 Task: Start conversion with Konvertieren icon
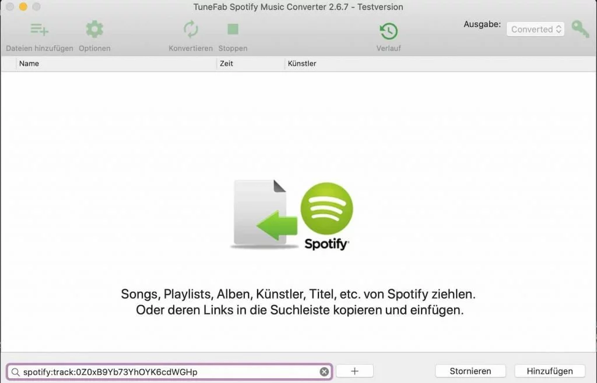(191, 29)
